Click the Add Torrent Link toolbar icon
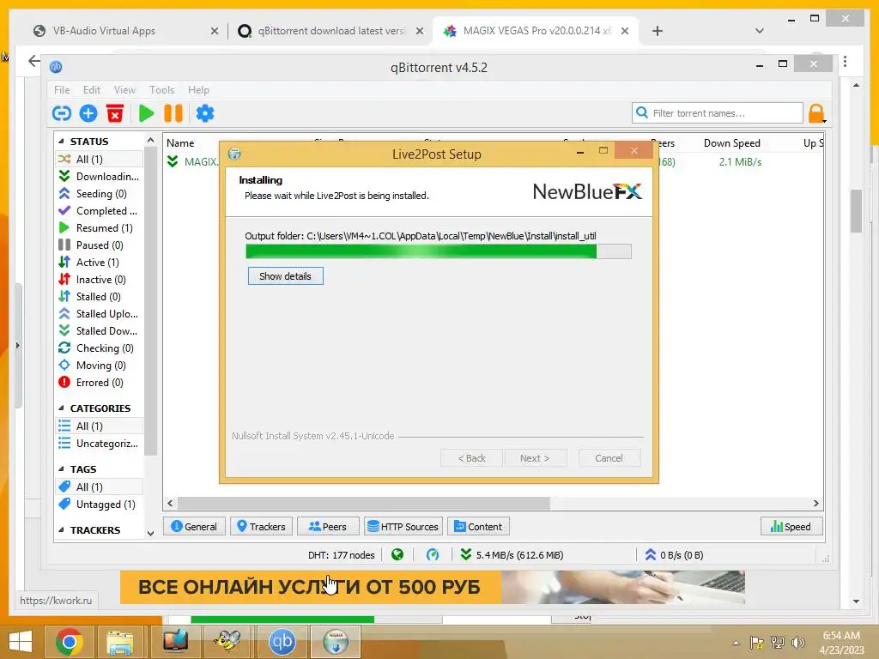The width and height of the screenshot is (879, 659). (62, 113)
